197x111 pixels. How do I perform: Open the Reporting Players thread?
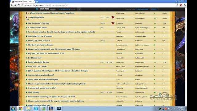[x=37, y=18]
